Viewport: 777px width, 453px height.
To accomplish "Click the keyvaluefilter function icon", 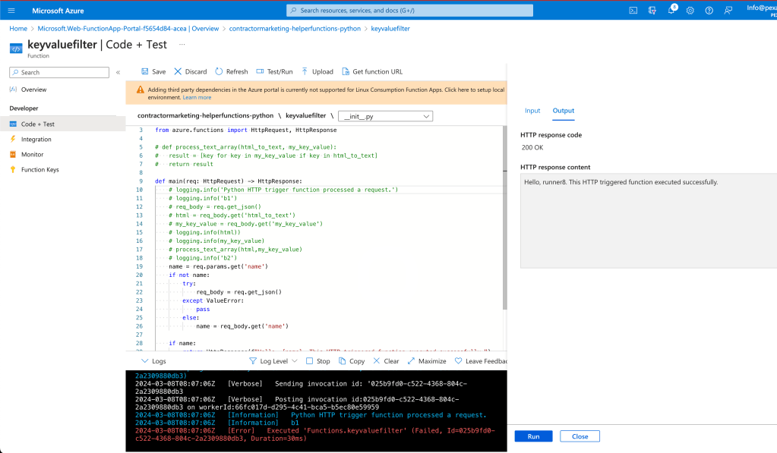I will 16,48.
